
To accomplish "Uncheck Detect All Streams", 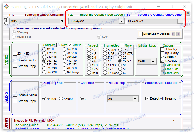I will (147, 98).
